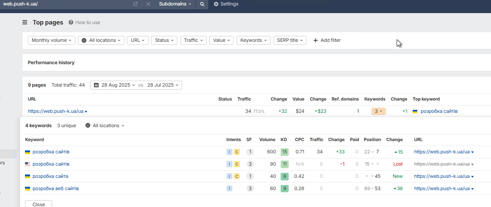Image resolution: width=491 pixels, height=207 pixels.
Task: Open Subdomains mode dropdown
Action: (x=175, y=4)
